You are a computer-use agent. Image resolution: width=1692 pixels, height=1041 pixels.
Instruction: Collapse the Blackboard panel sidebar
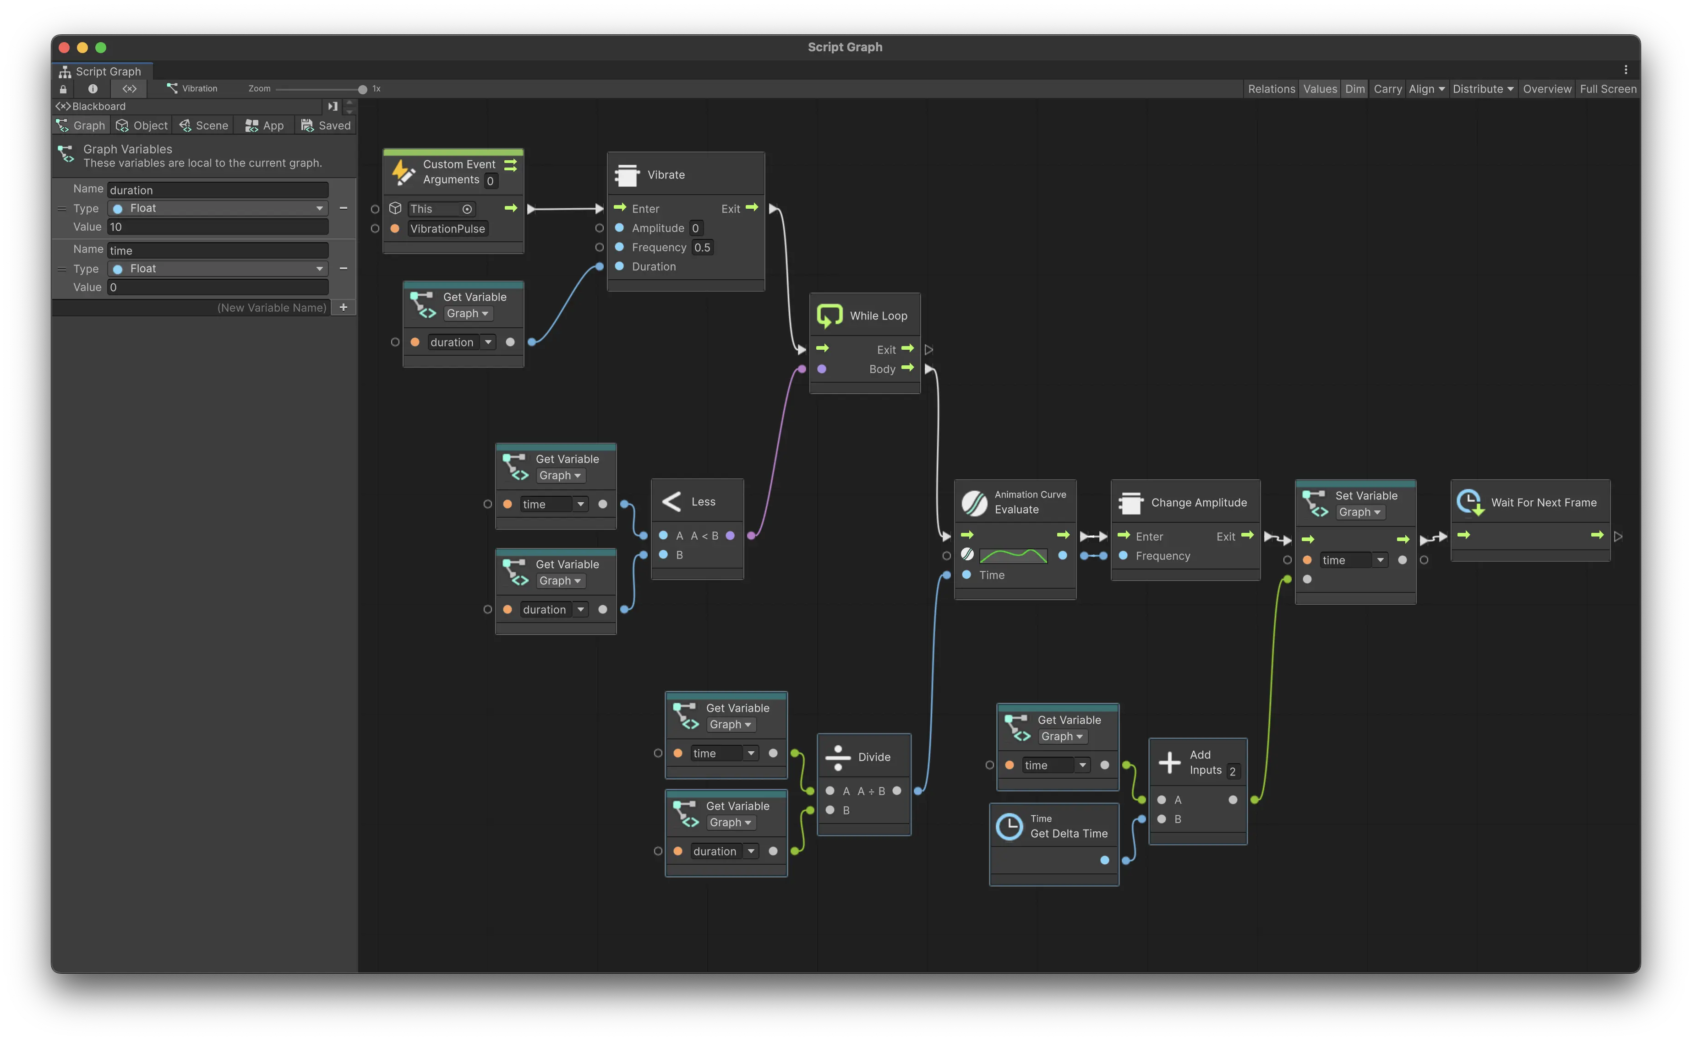click(x=333, y=106)
